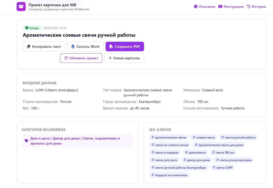Click weight value 160 г
This screenshot has width=273, height=188.
click(35, 108)
